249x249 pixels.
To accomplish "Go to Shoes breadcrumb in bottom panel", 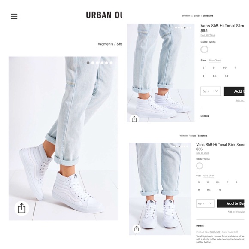I will click(x=193, y=136).
